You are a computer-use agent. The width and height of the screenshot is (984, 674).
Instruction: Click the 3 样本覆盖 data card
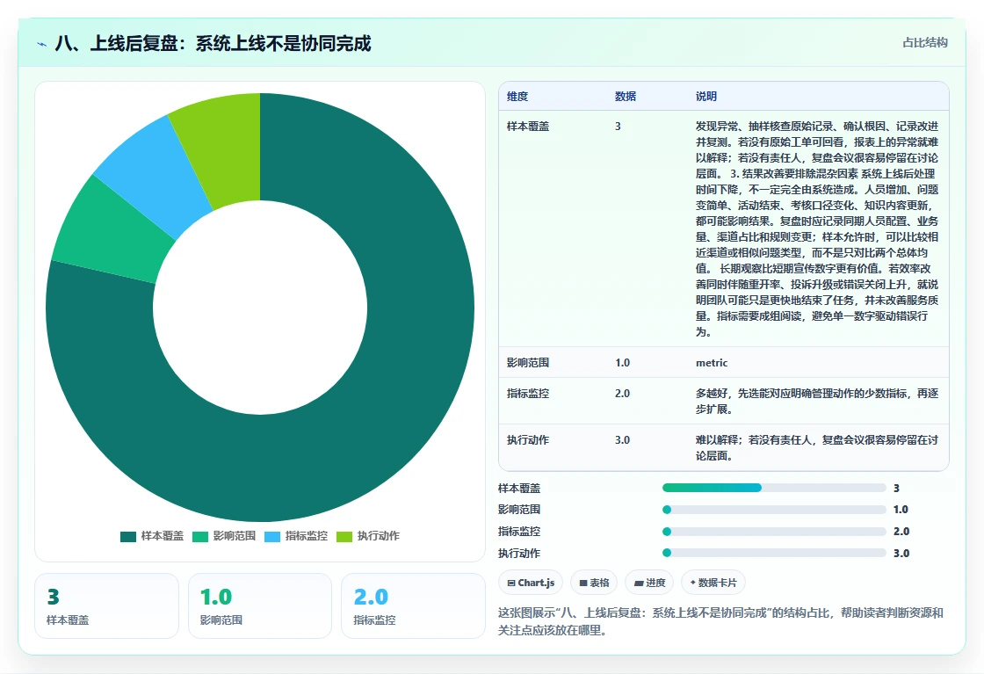pos(106,605)
